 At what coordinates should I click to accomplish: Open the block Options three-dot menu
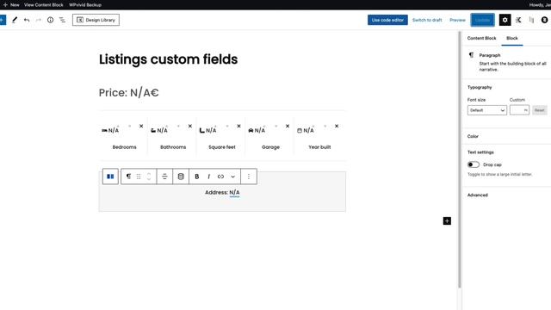point(249,177)
